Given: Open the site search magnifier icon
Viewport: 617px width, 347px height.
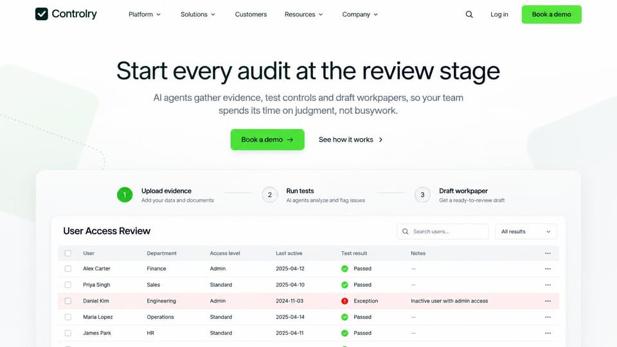Looking at the screenshot, I should (x=469, y=14).
